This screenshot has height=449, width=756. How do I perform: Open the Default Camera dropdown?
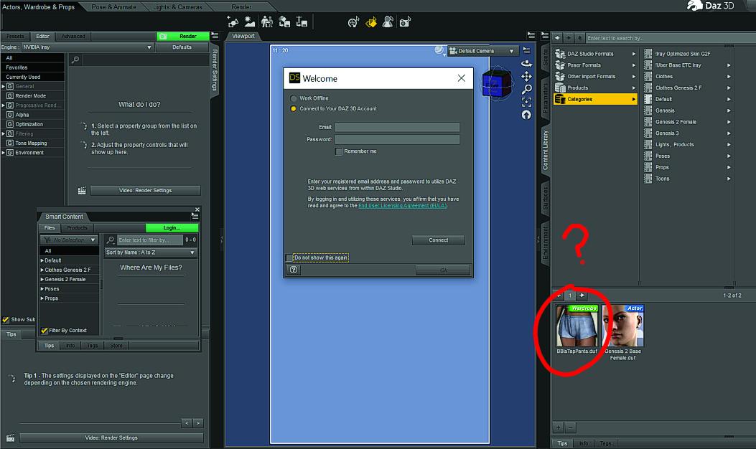482,51
